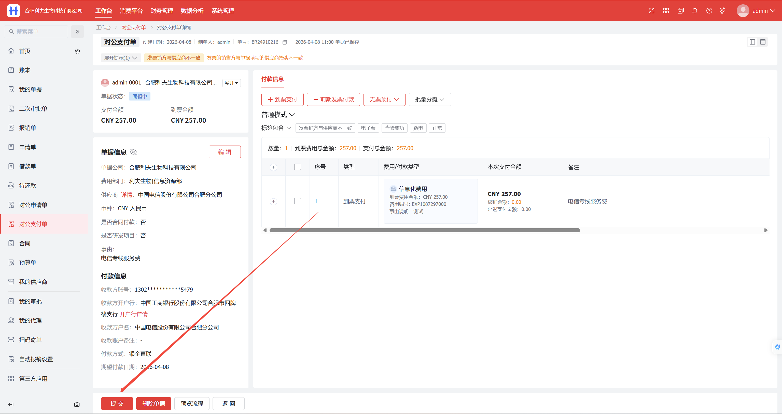Switch to the split panel layout icon
Screen dimensions: 782x414
pos(752,42)
